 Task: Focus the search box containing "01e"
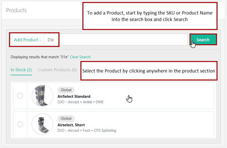(116, 40)
